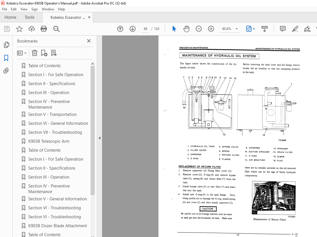Open K903B Telescopic Arm bookmark
The width and height of the screenshot is (317, 237).
pos(49,141)
